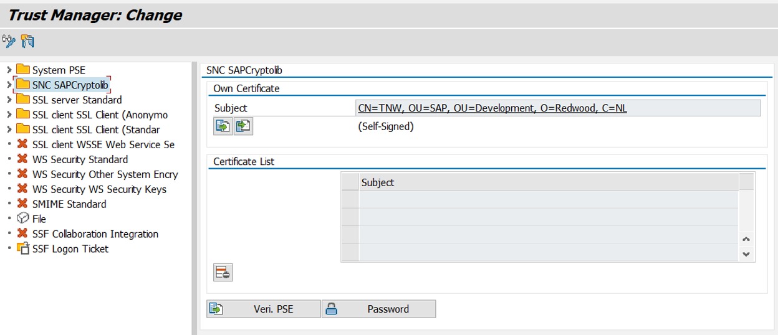Select the File tree entry
The width and height of the screenshot is (778, 335).
pos(39,219)
